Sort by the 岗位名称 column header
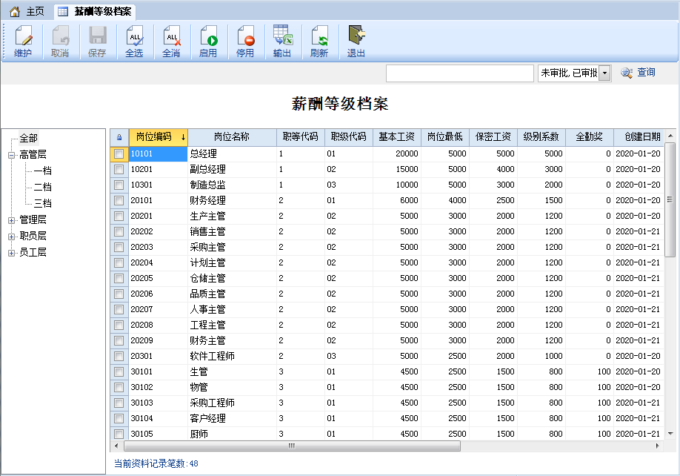This screenshot has height=476, width=680. 232,137
